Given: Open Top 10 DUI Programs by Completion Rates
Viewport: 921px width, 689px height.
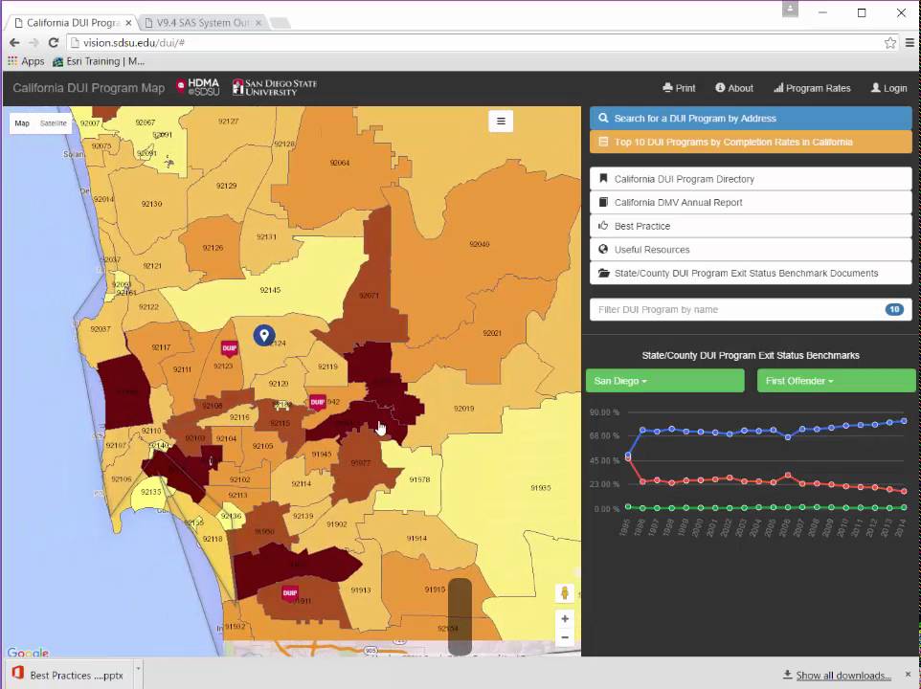Looking at the screenshot, I should click(751, 142).
